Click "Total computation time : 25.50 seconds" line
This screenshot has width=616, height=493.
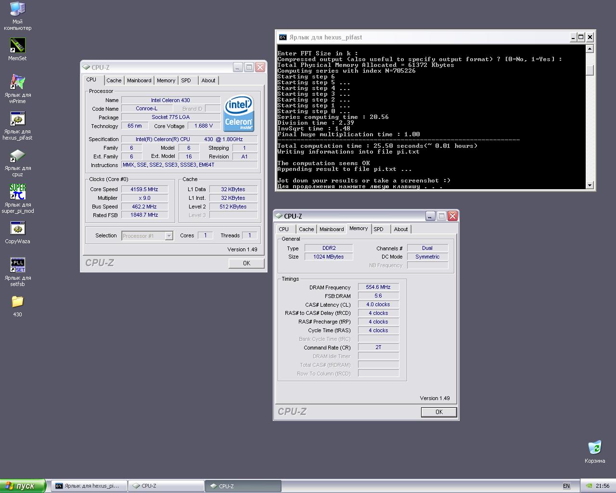[x=377, y=146]
